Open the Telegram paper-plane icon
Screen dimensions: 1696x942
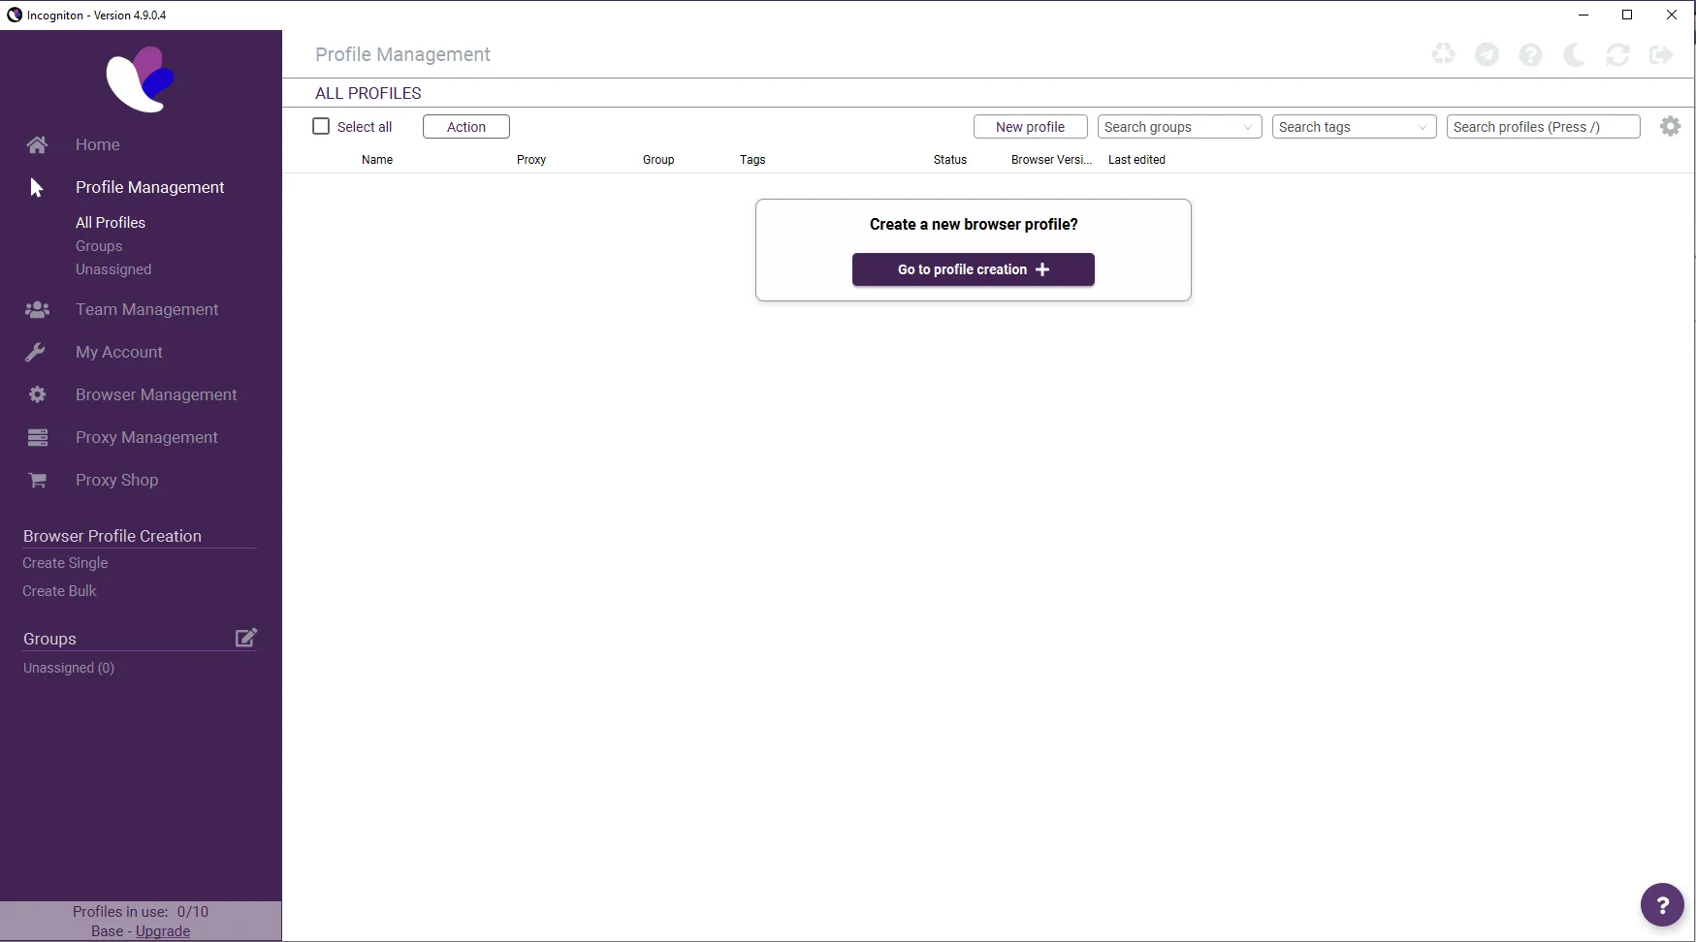coord(1487,54)
